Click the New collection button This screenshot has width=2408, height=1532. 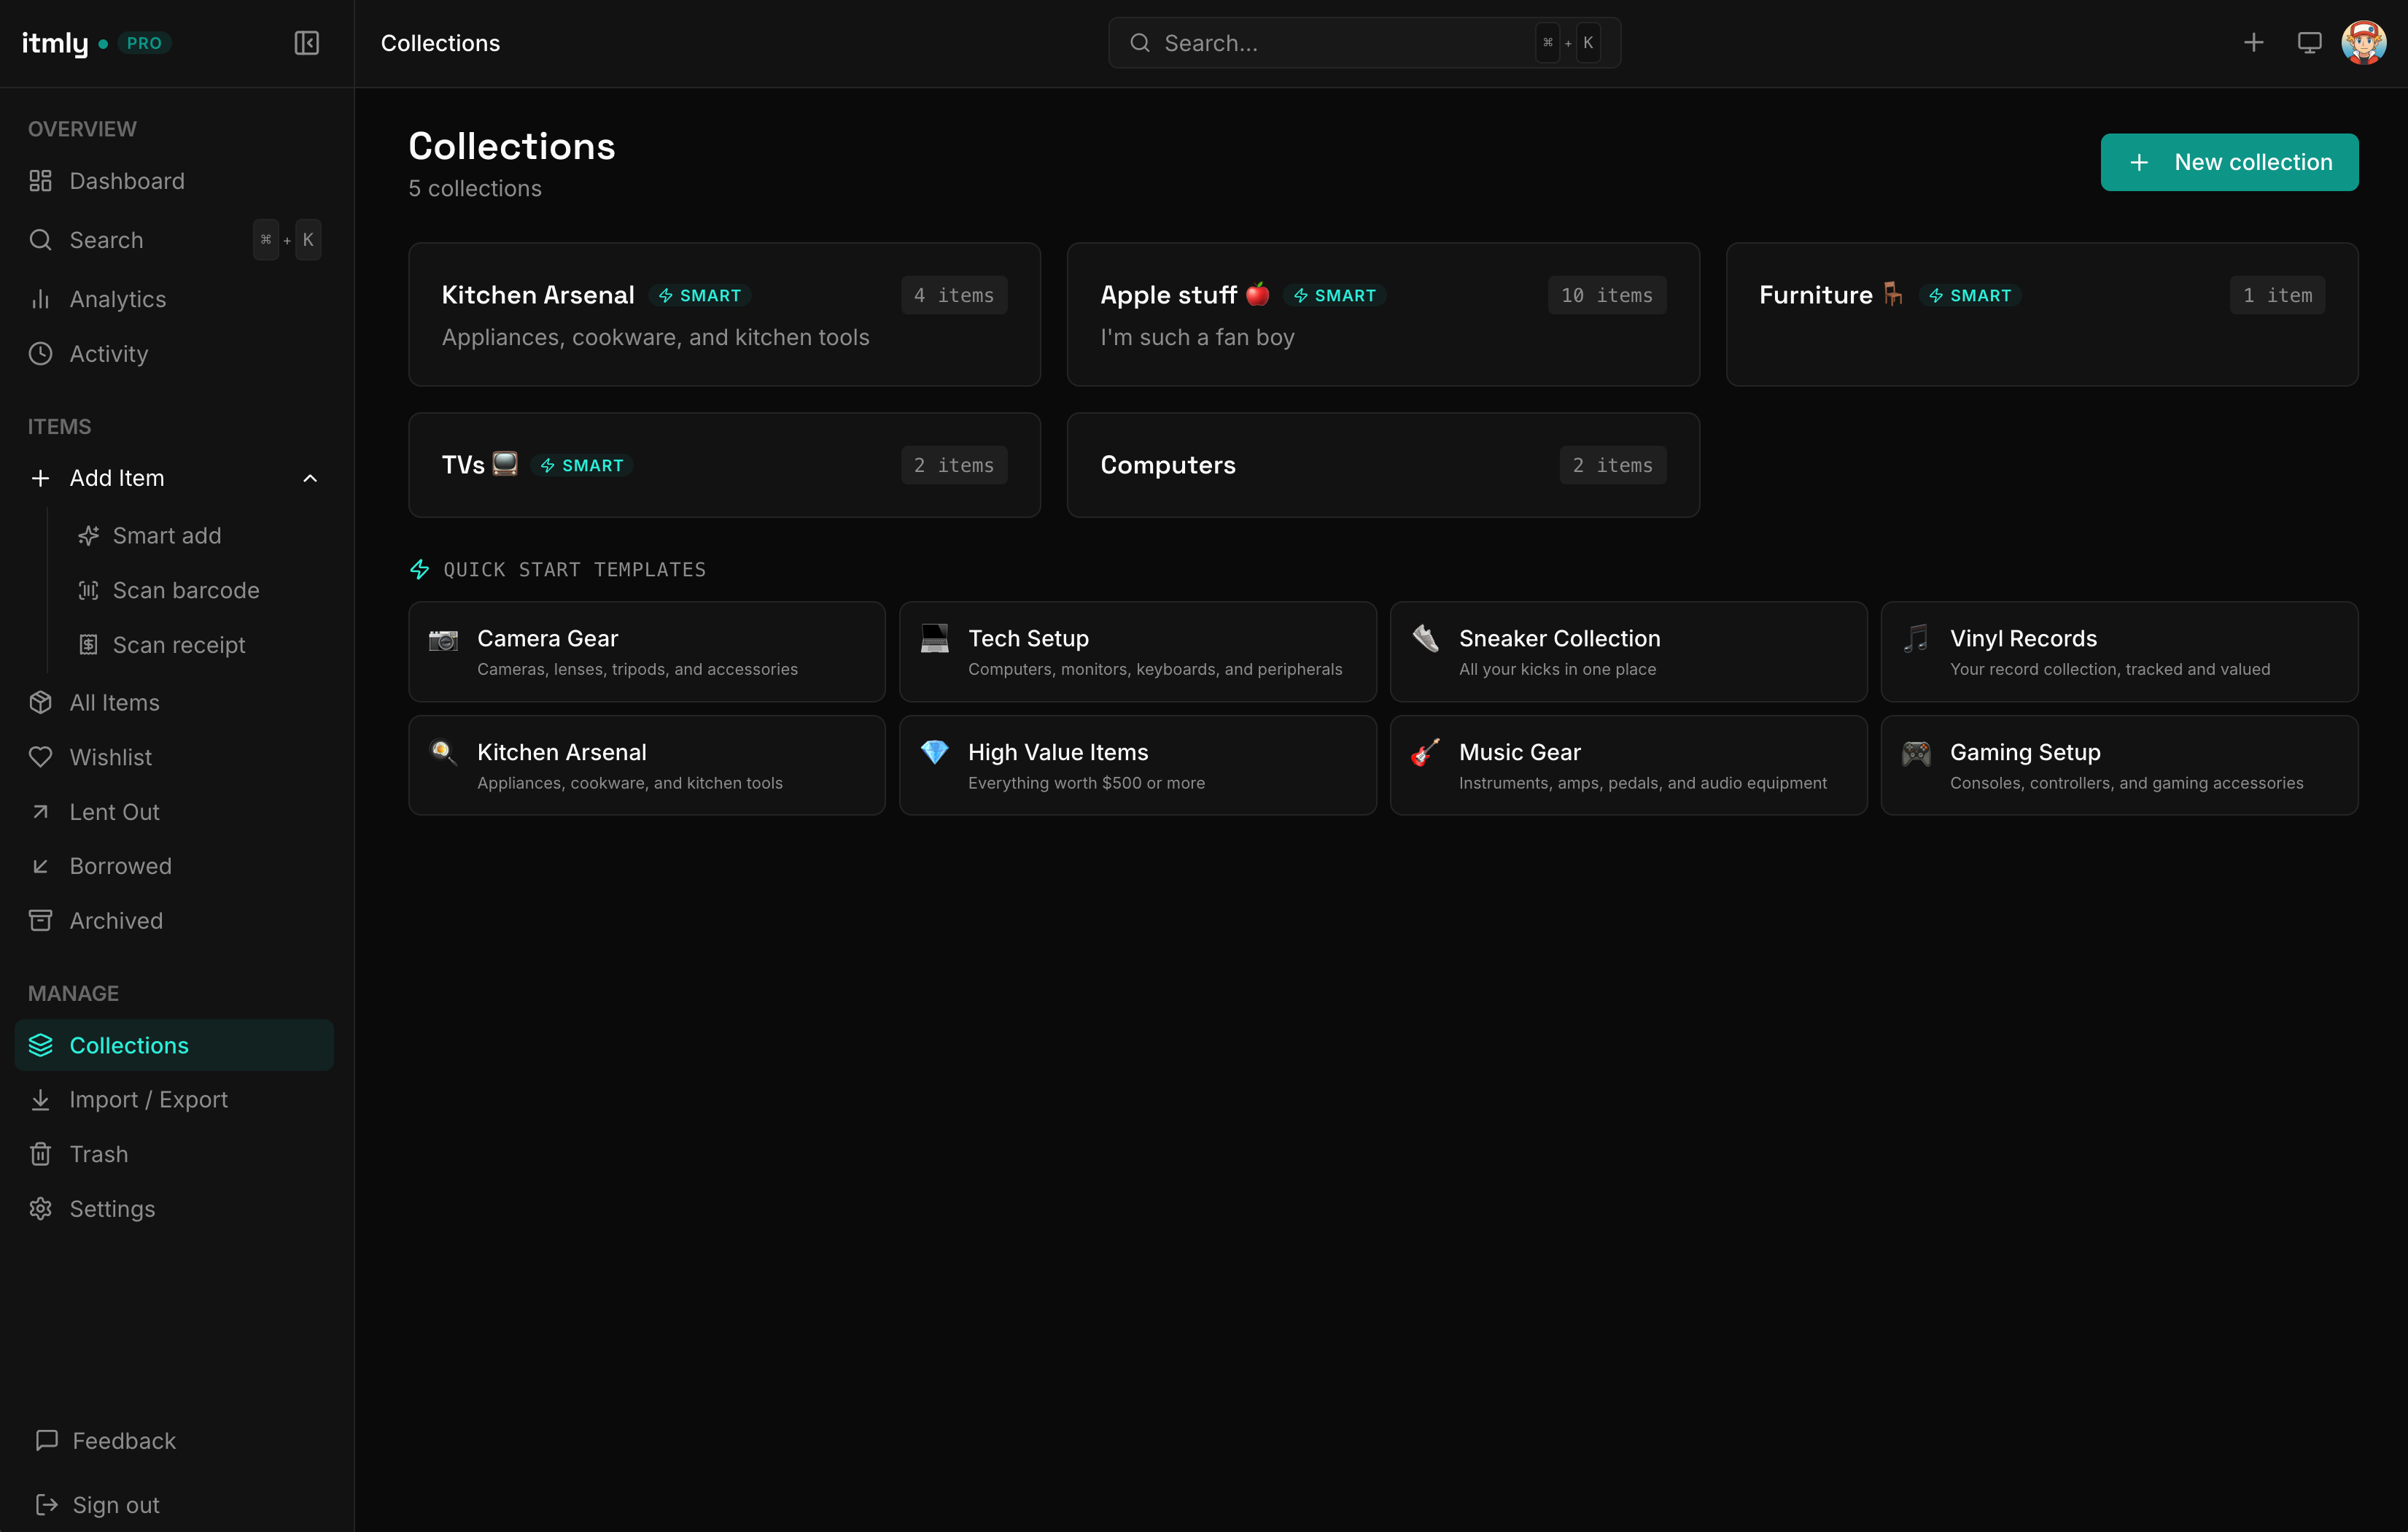[x=2229, y=162]
